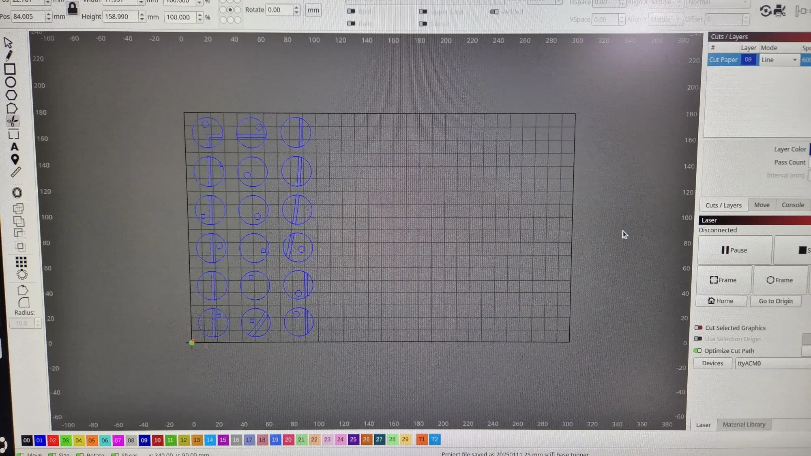The height and width of the screenshot is (456, 811).
Task: Toggle the aspect ratio lock icon
Action: [73, 9]
